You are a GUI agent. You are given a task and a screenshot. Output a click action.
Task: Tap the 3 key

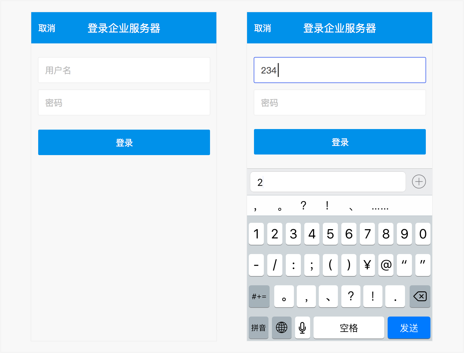coord(293,234)
